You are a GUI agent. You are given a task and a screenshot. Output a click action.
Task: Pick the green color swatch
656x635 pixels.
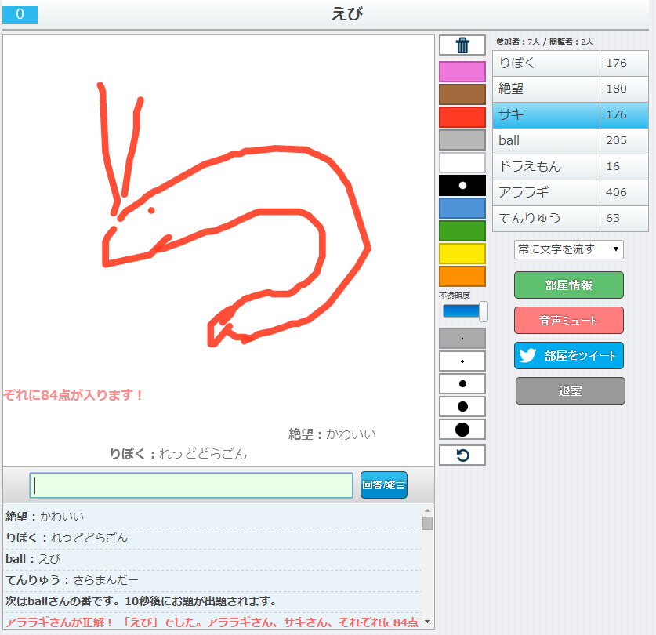pos(462,230)
